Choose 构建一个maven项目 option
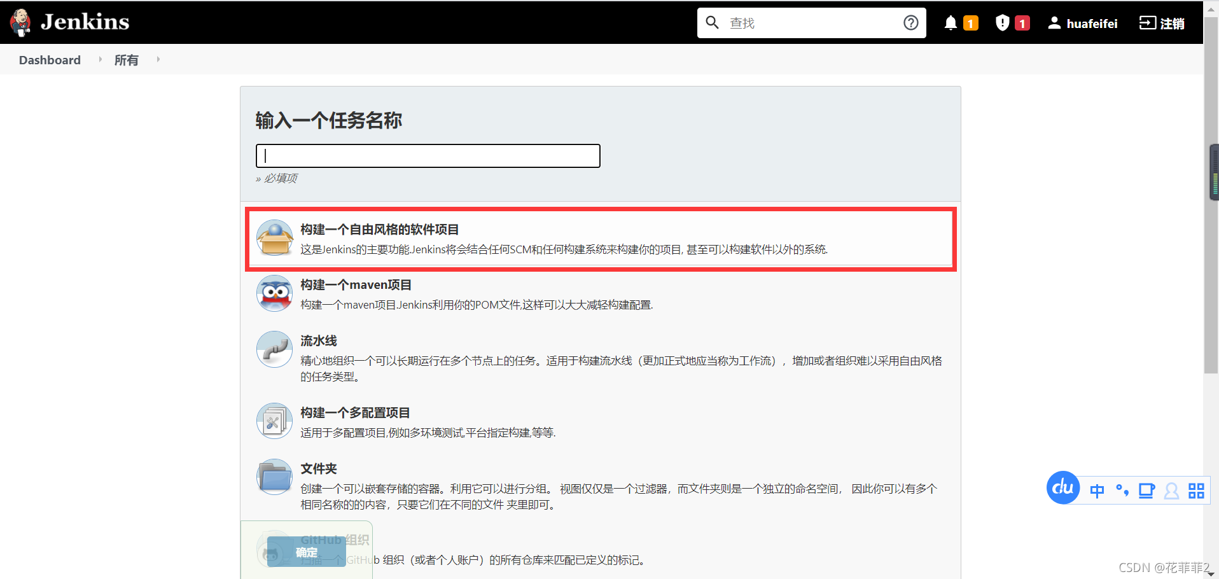This screenshot has height=579, width=1219. [x=356, y=284]
